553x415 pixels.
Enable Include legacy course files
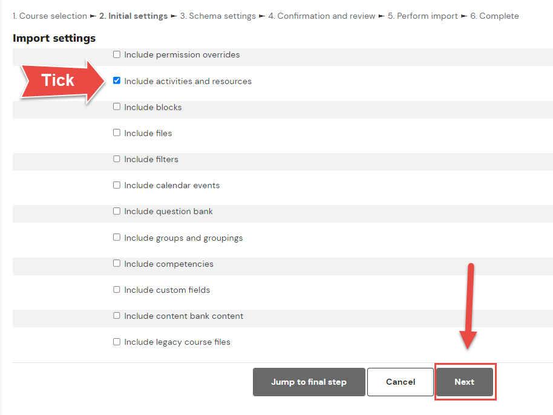(116, 342)
